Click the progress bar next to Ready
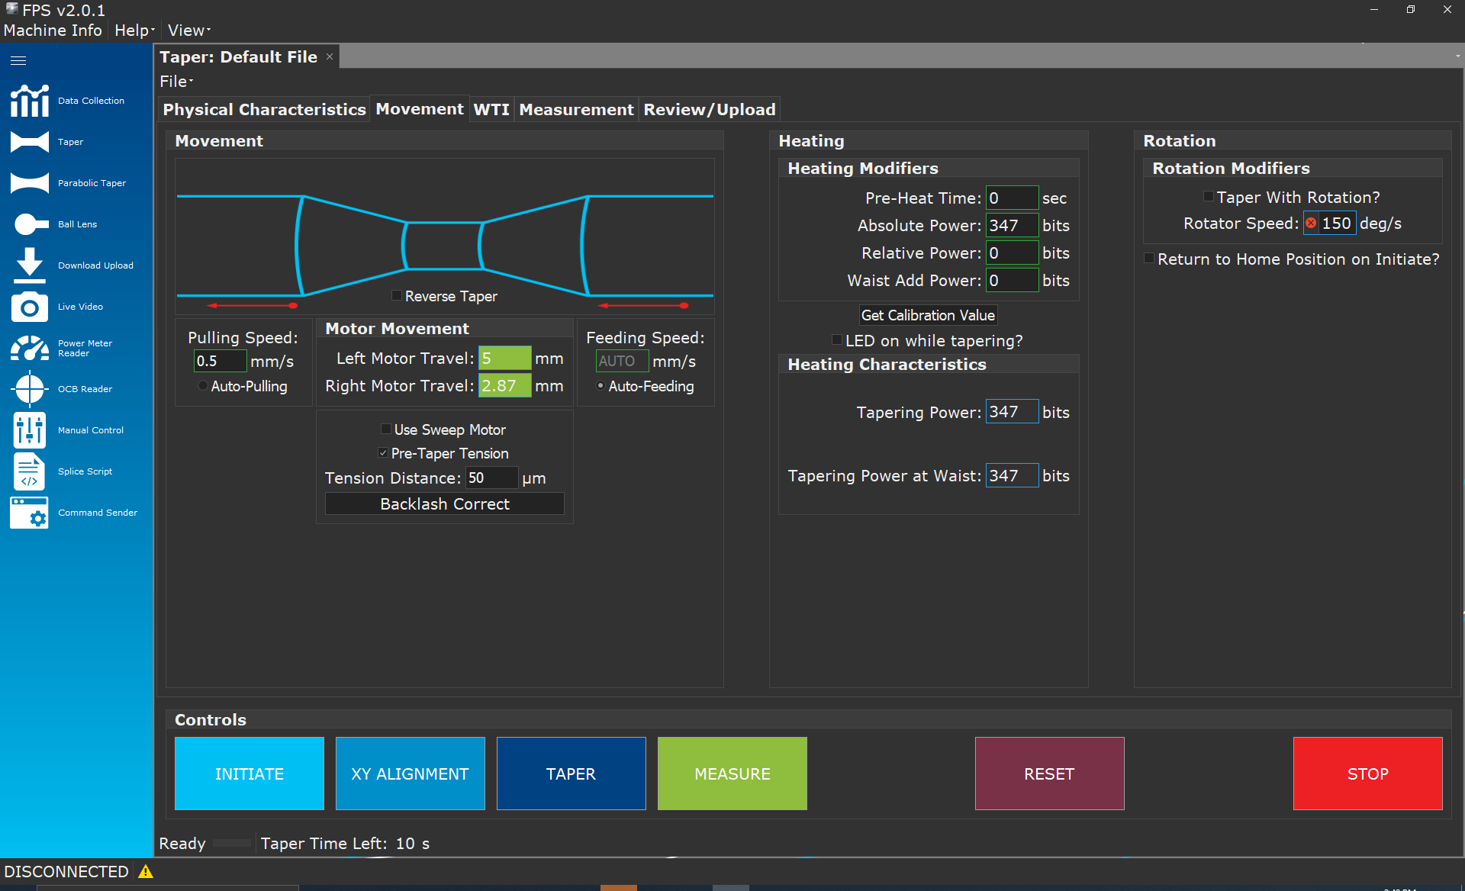 click(233, 843)
